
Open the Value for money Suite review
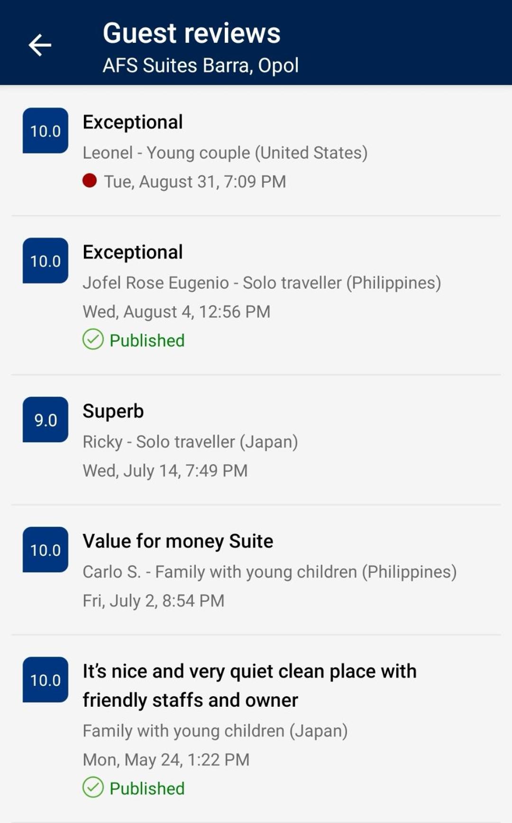pyautogui.click(x=256, y=570)
